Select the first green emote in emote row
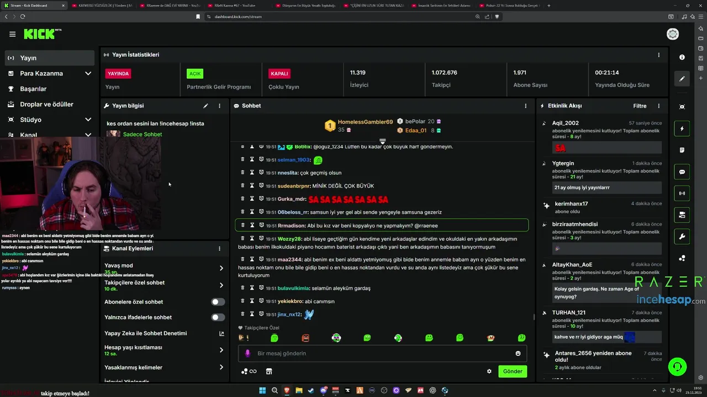Image resolution: width=707 pixels, height=397 pixels. (275, 338)
